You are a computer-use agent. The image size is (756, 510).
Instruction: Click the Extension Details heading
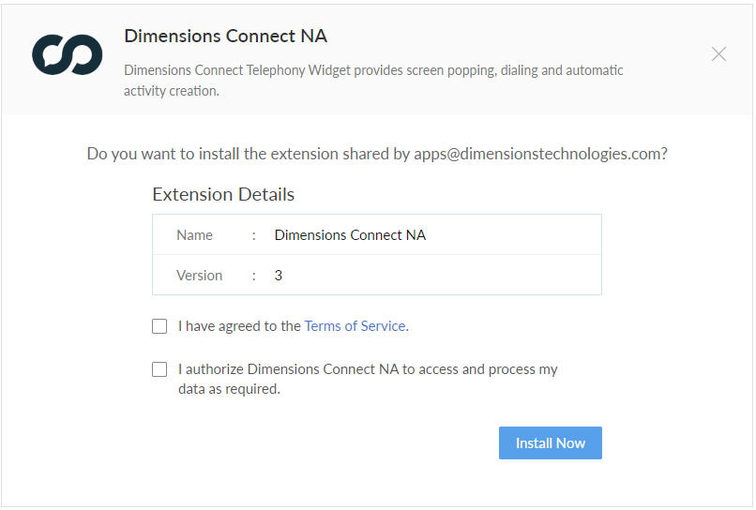(x=223, y=195)
